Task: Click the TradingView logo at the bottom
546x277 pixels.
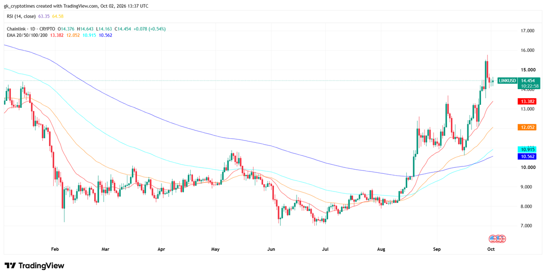Action: point(34,266)
